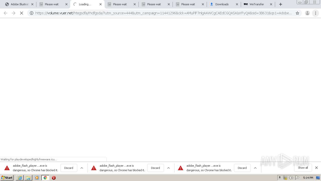Click first adobe_flash_player blocked message text
This screenshot has width=321, height=181.
(36, 168)
